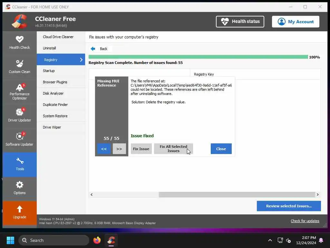Select Registry in the tools list

(x=61, y=60)
